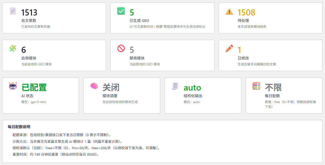Click the puzzle piece icon for 启用模块

pyautogui.click(x=13, y=48)
